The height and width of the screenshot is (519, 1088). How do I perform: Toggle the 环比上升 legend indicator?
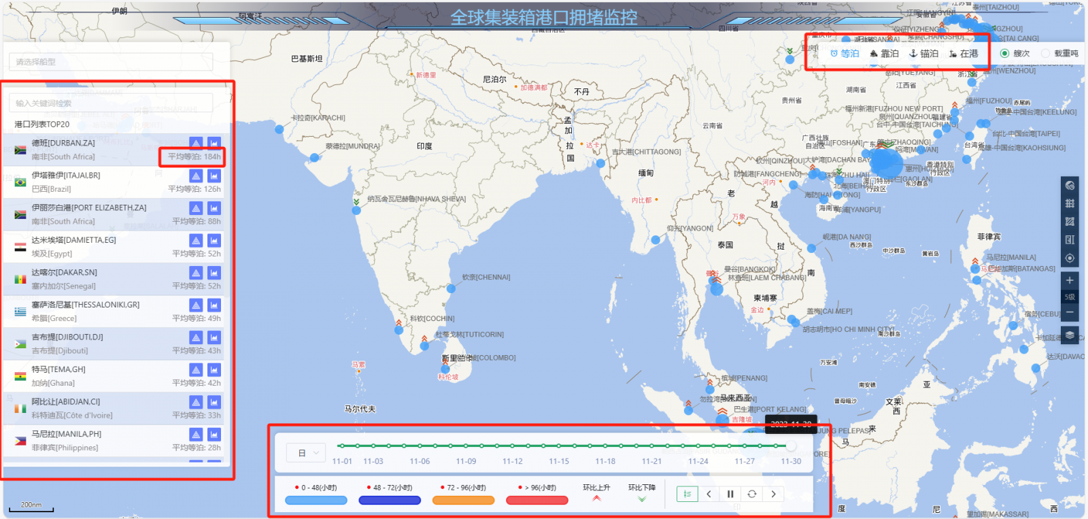(596, 492)
